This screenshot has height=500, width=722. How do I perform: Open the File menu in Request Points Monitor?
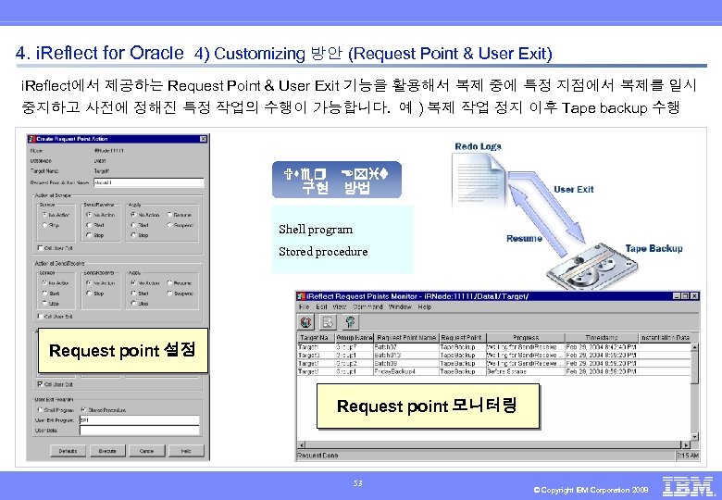pos(304,306)
